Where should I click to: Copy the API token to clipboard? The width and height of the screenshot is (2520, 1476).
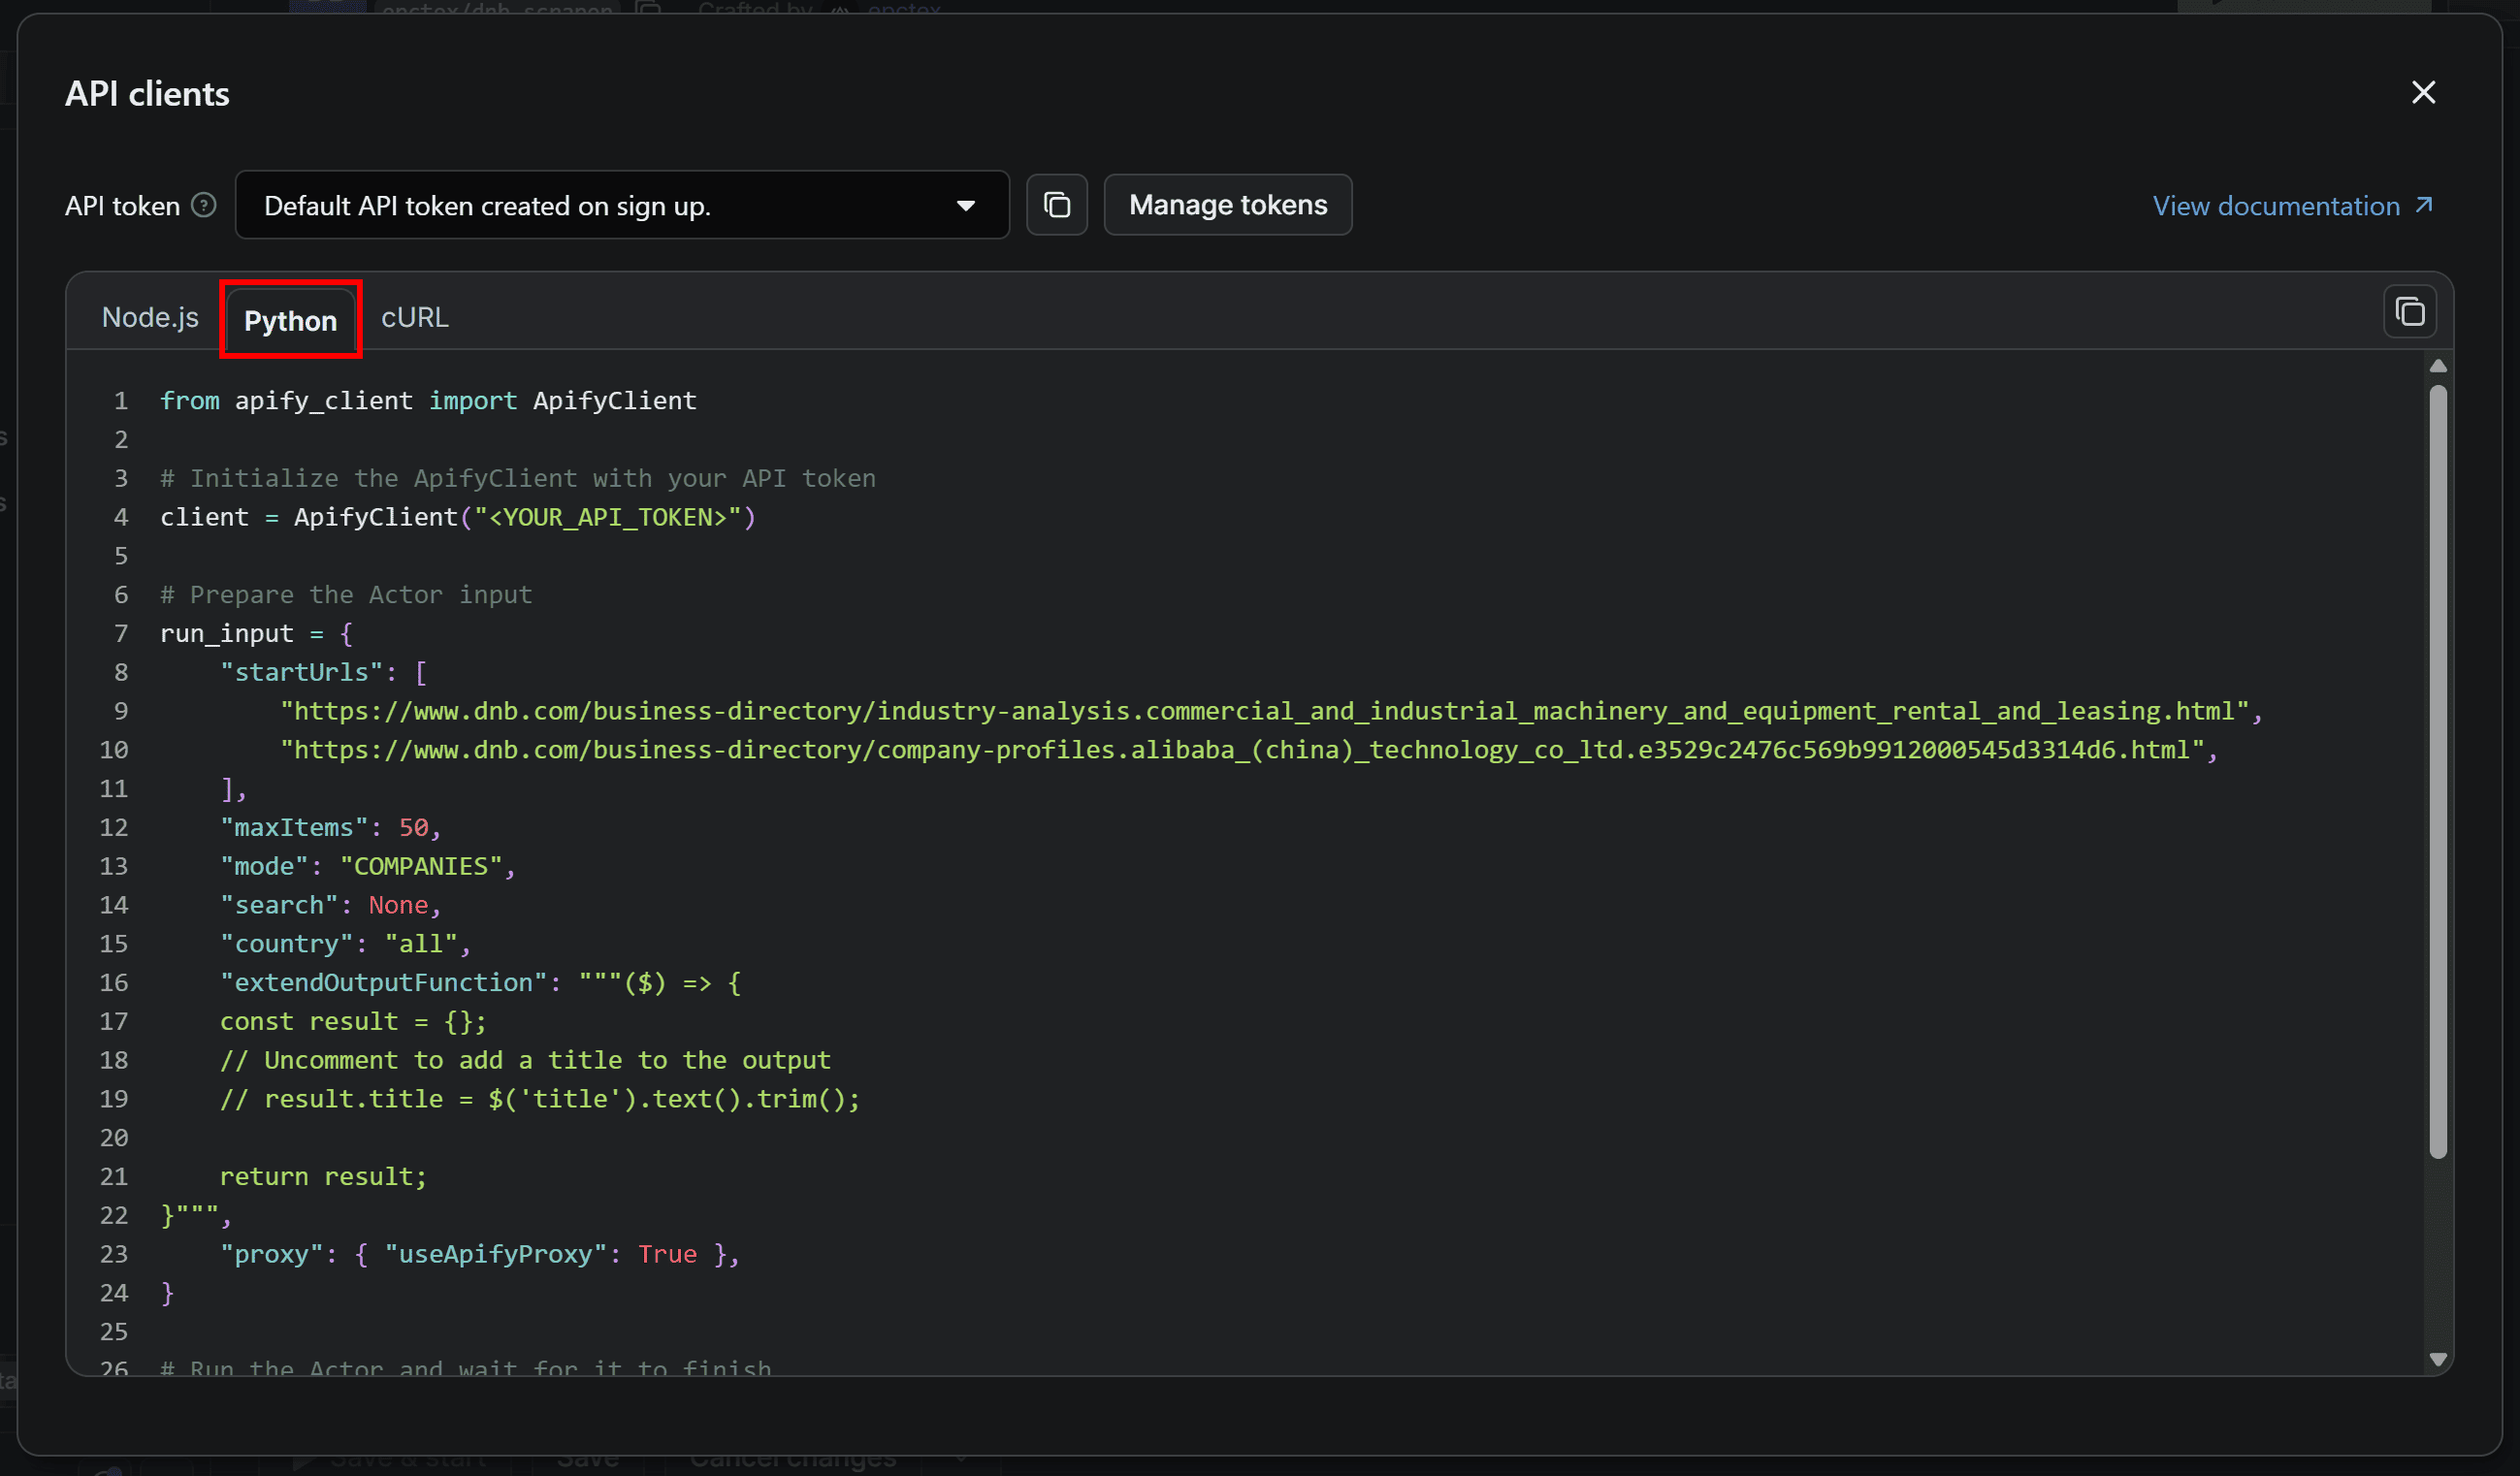[1057, 205]
